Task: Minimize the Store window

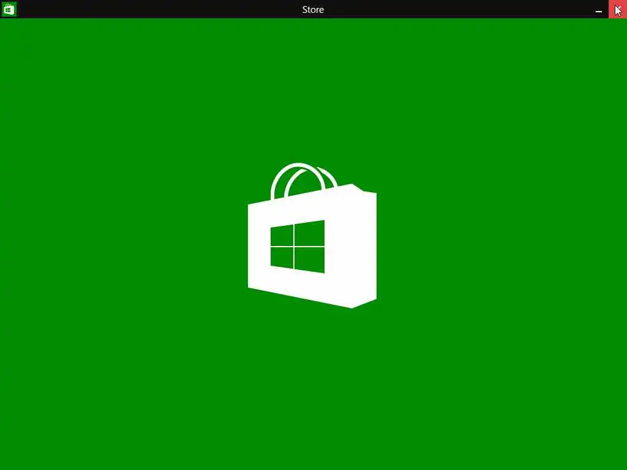Action: click(x=599, y=10)
